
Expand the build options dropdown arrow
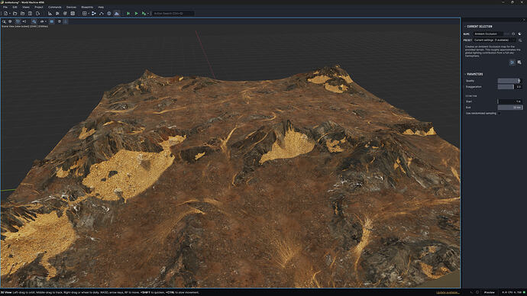click(148, 14)
